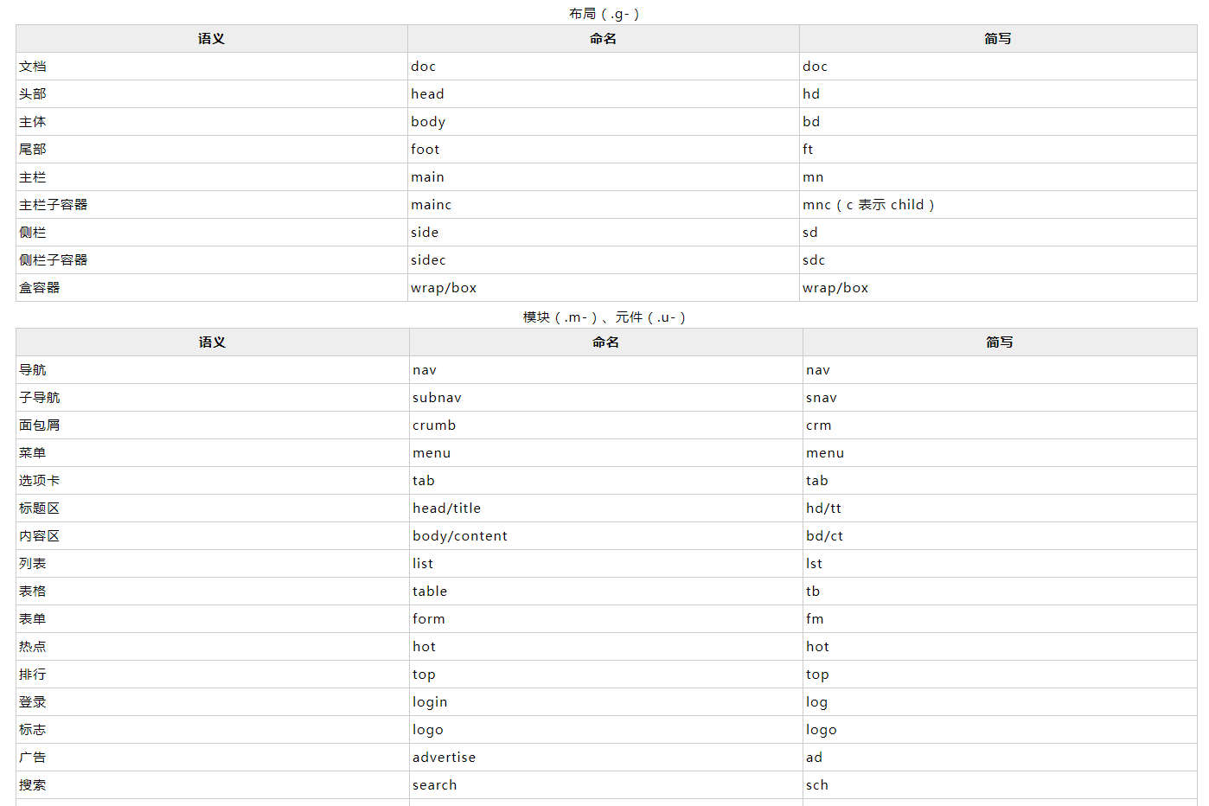
Task: Select the "侧栏子容器" semantic cell
Action: pos(54,260)
